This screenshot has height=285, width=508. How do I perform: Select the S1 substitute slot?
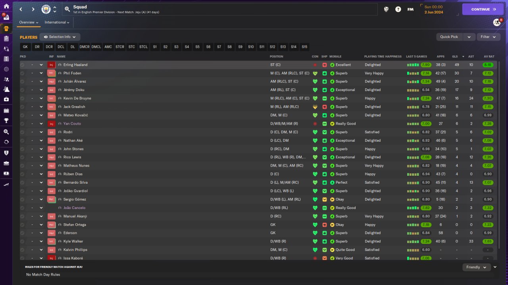(155, 47)
